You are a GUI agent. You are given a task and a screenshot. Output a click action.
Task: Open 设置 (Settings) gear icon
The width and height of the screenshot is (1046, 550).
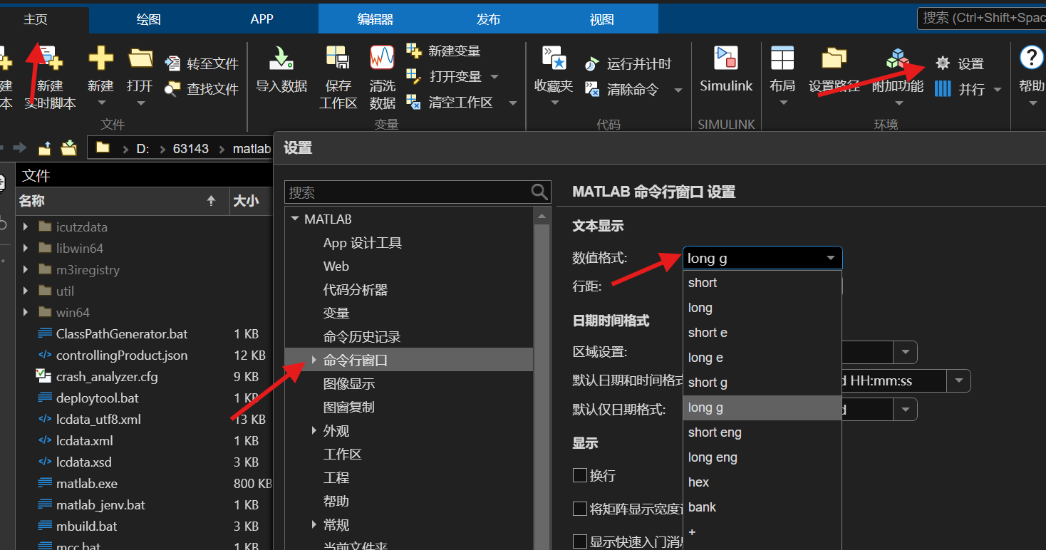coord(943,63)
